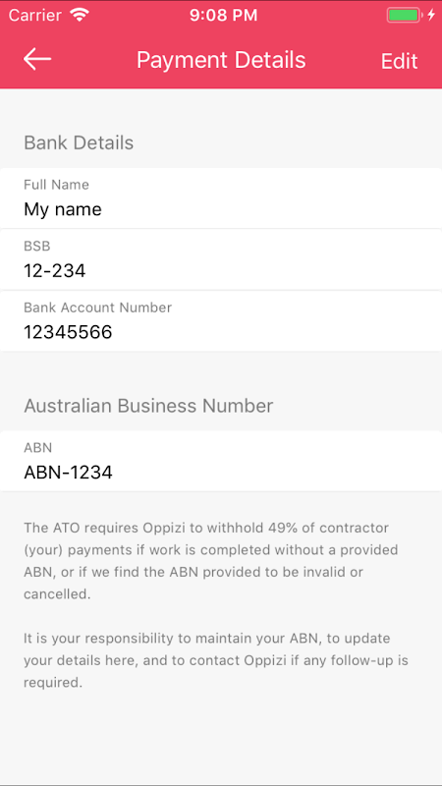
Task: Tap the Edit button
Action: (399, 61)
